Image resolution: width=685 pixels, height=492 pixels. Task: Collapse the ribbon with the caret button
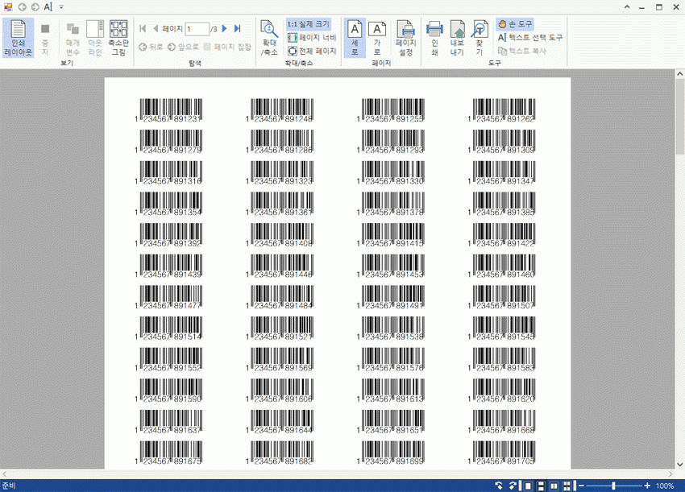tap(627, 7)
